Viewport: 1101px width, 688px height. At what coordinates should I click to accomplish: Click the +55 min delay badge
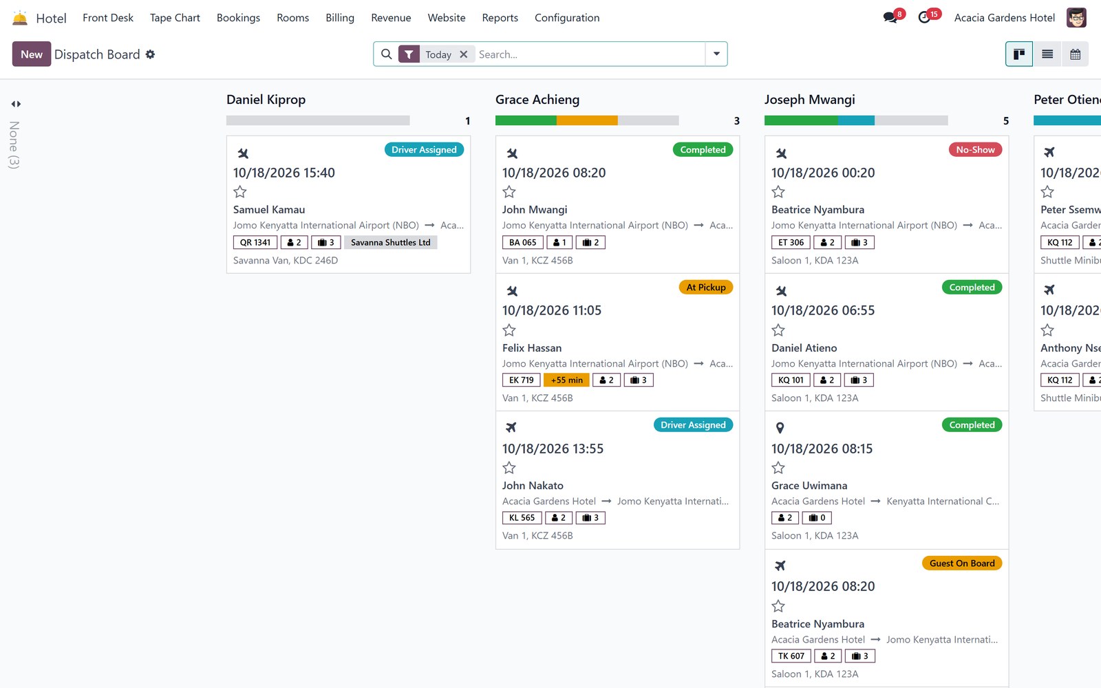coord(566,380)
